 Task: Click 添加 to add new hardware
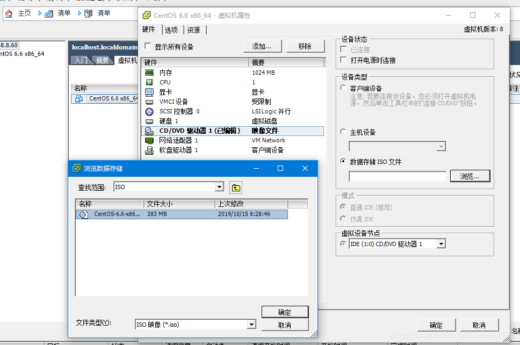coord(262,46)
